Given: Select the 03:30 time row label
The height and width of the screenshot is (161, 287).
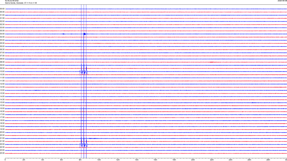Looking at the screenshot, I should [x=2, y=31].
